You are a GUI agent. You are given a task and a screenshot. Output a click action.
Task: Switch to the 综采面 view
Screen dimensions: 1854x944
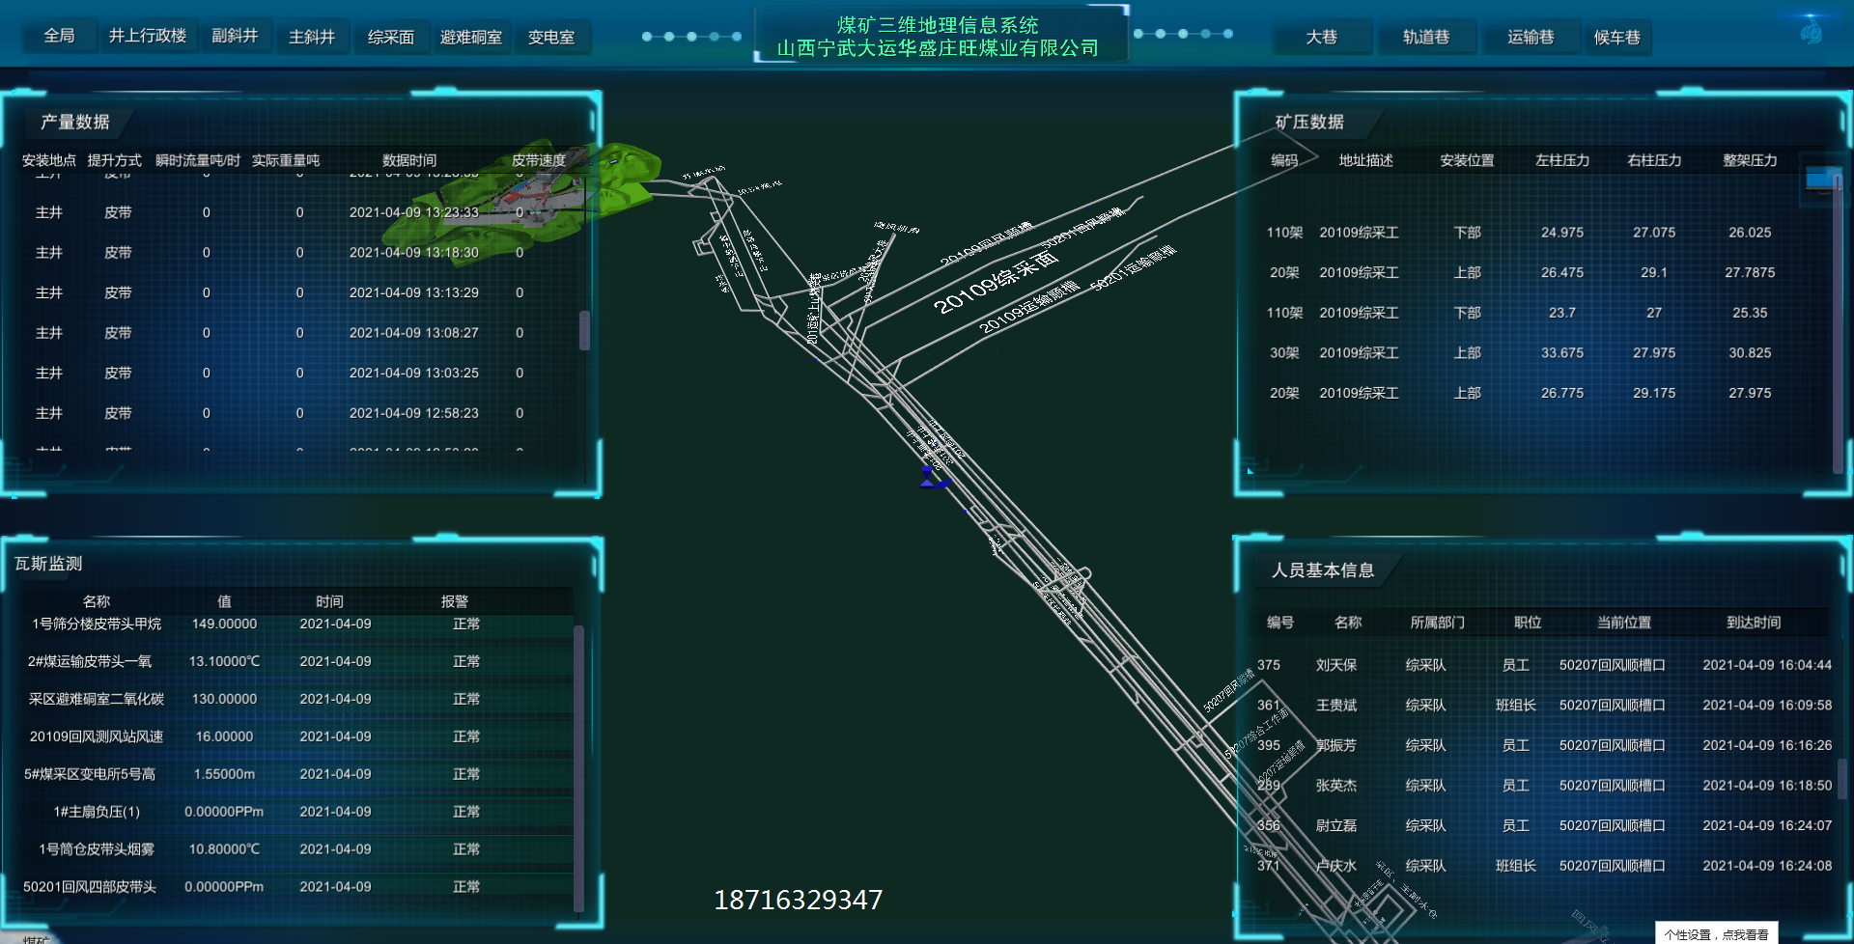pos(390,37)
